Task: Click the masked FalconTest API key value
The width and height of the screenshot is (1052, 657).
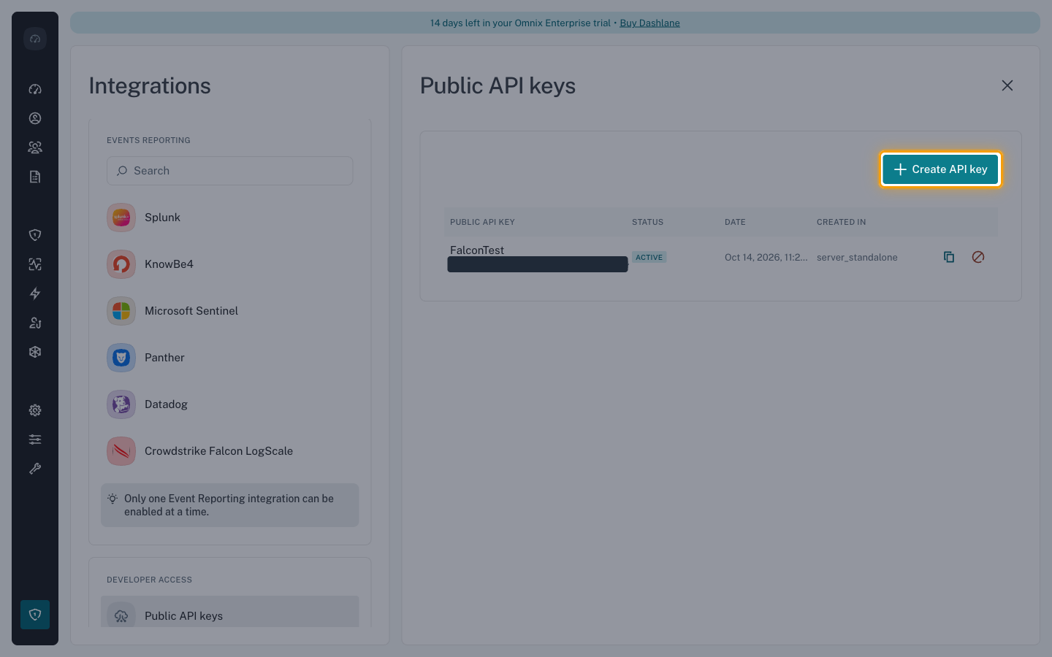Action: [538, 264]
